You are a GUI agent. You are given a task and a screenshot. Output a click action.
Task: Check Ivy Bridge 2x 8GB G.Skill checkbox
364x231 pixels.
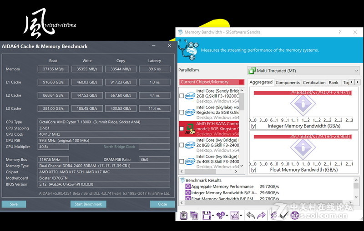pyautogui.click(x=182, y=145)
